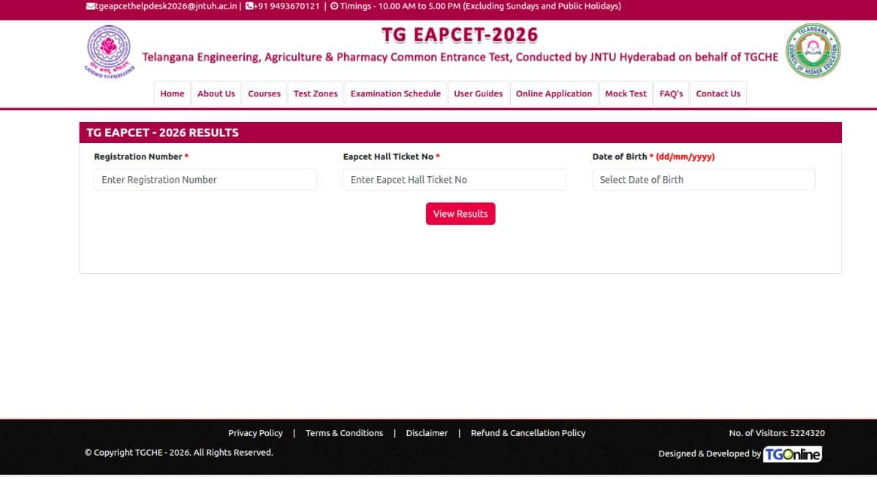Open the Date of Birth picker field
Viewport: 877px width, 493px height.
coord(704,180)
